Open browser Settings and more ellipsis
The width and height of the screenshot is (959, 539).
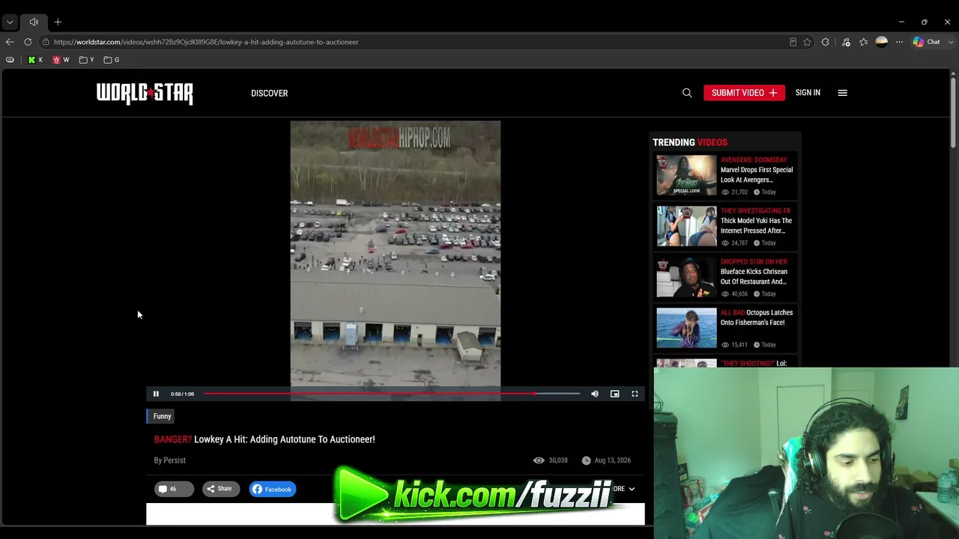[x=899, y=42]
